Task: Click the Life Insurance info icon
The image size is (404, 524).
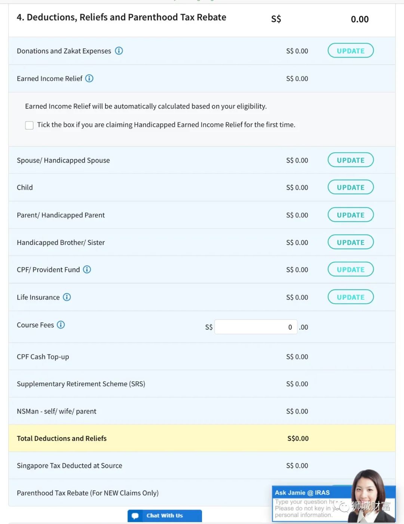Action: 67,297
